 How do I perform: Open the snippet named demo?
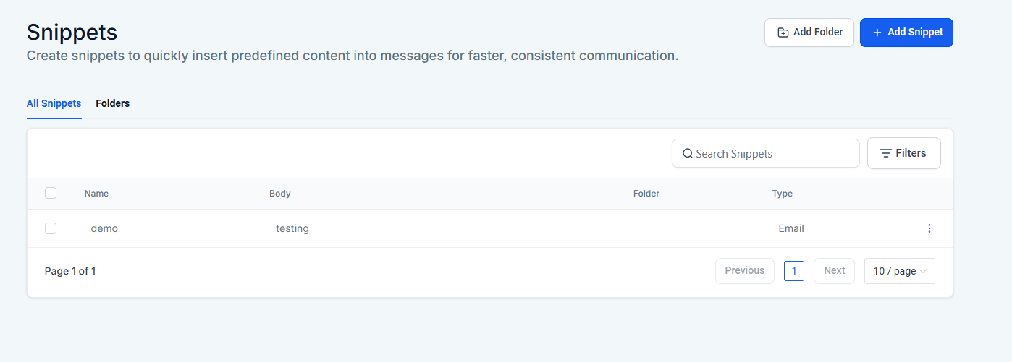(104, 228)
